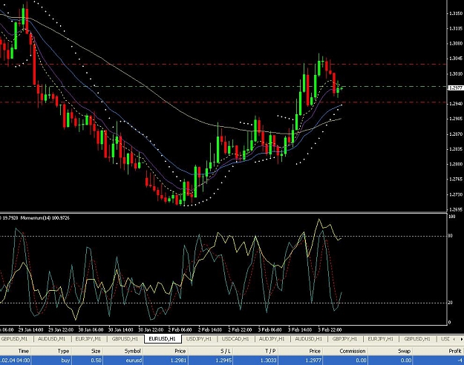Click the order size value 0.50
Screen dimensions: 464x365
96,361
